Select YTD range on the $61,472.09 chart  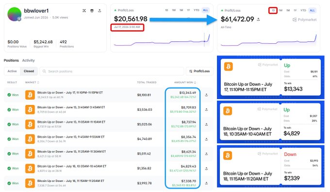pos(303,10)
